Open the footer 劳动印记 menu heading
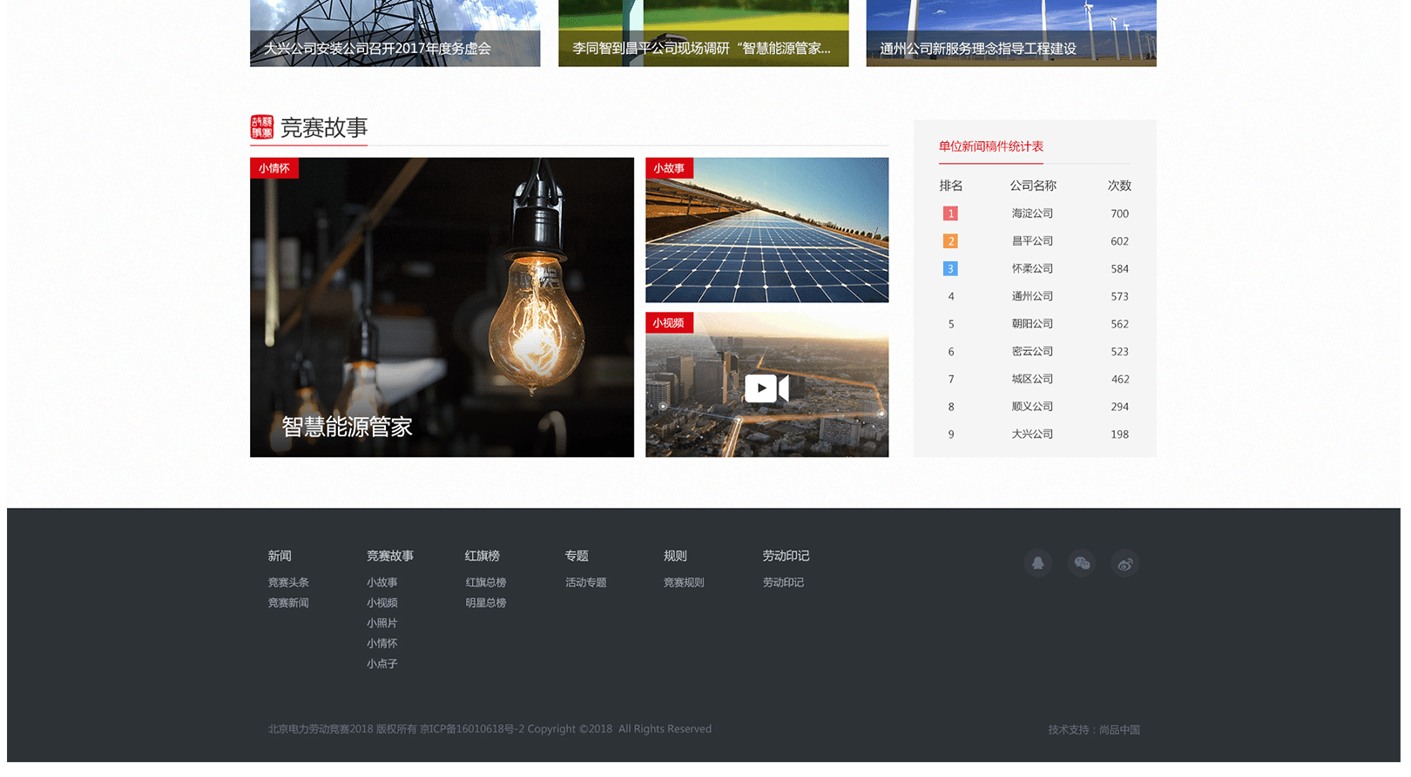Image resolution: width=1411 pixels, height=777 pixels. pyautogui.click(x=786, y=556)
